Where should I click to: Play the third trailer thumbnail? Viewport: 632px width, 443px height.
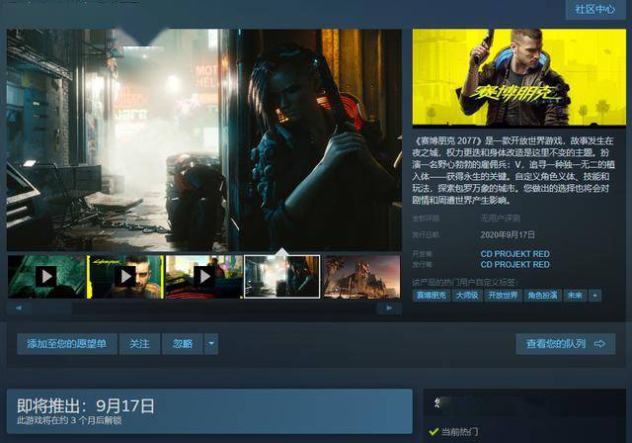[204, 277]
